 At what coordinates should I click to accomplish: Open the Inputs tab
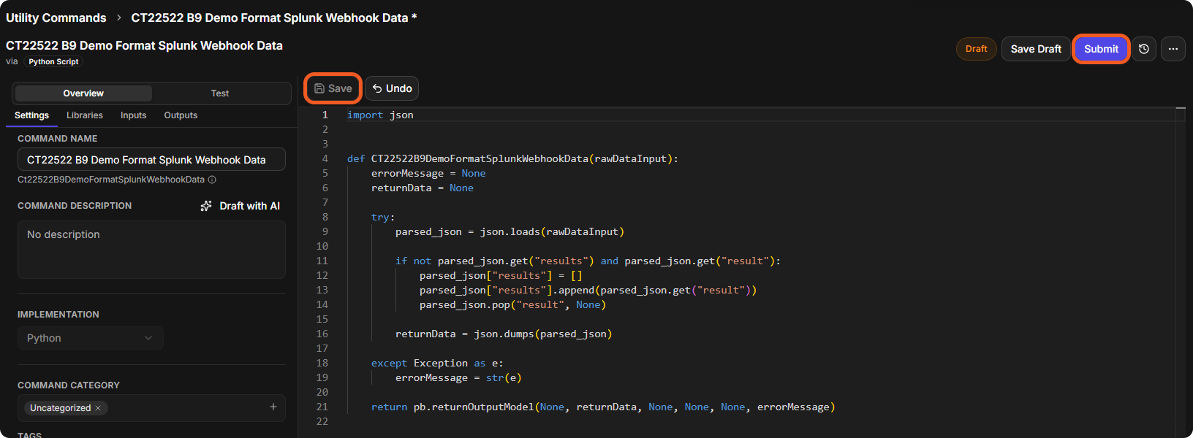click(134, 115)
